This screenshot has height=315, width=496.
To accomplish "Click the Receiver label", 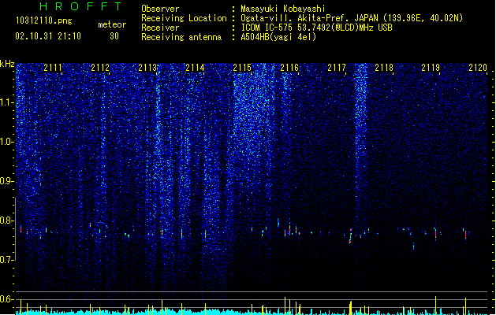I will click(160, 28).
